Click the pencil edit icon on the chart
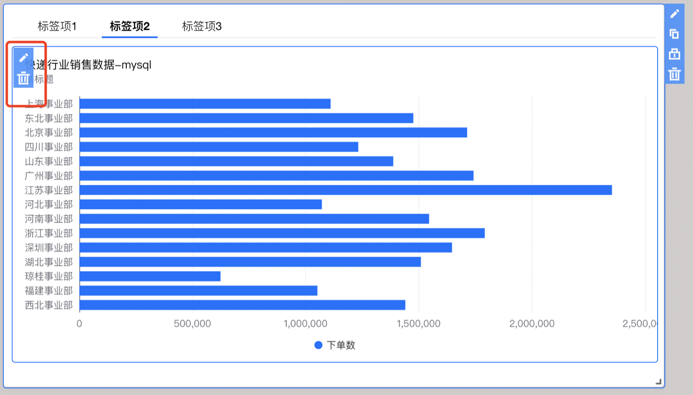 pos(23,58)
